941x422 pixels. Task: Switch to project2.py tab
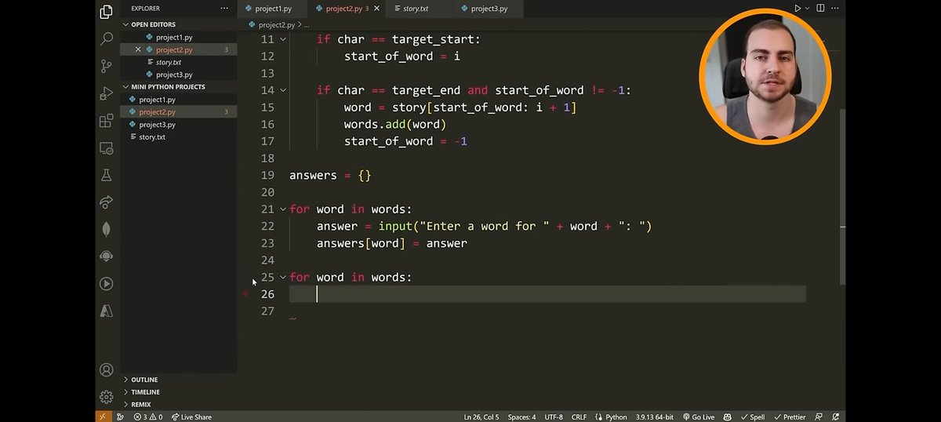tap(346, 9)
